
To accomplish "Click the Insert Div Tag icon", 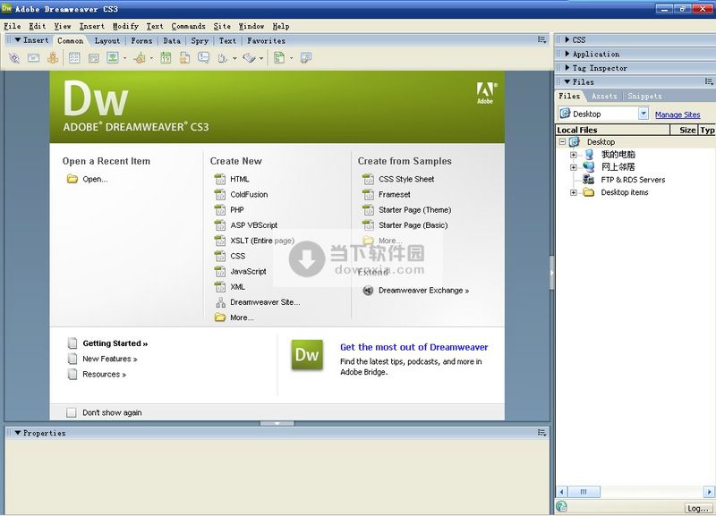I will click(x=93, y=58).
